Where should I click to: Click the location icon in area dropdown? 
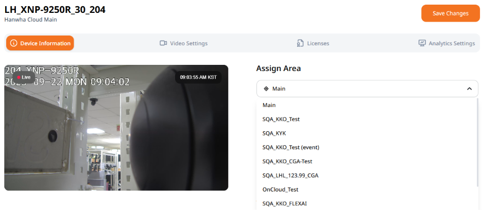(266, 89)
